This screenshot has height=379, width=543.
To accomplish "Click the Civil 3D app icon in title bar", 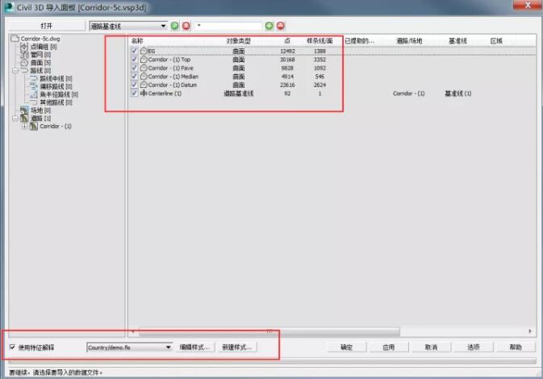I will pyautogui.click(x=10, y=7).
